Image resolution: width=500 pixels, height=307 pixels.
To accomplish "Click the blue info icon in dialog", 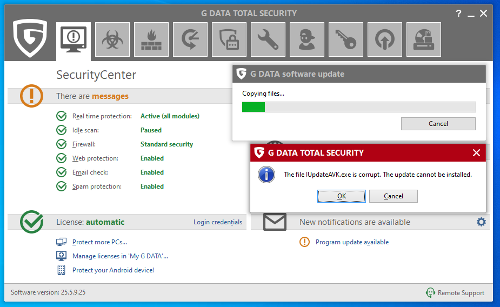I will [x=266, y=175].
